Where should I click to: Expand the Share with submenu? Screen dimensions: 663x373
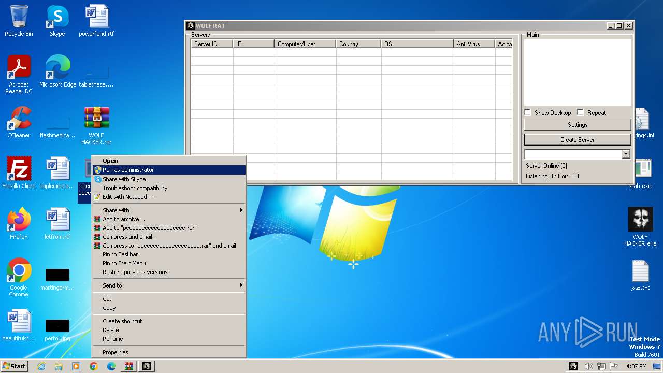point(169,210)
